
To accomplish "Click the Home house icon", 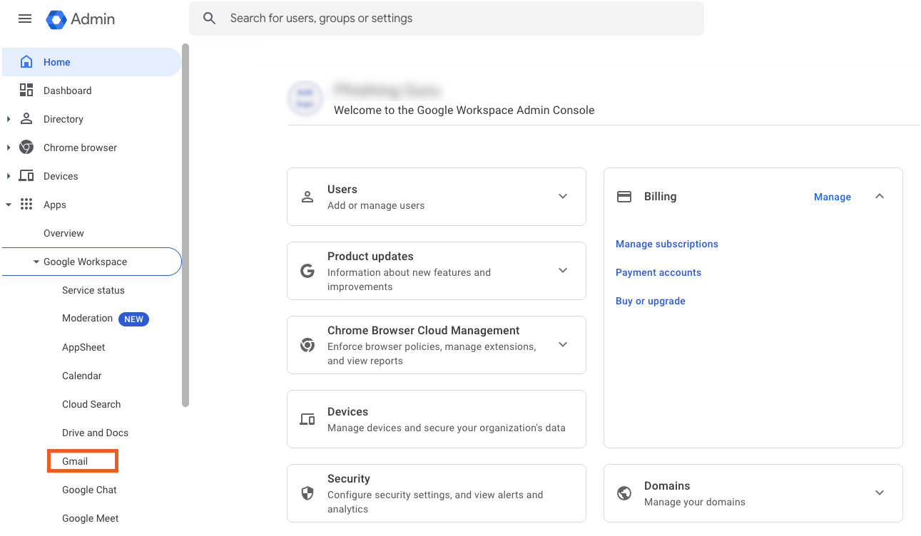I will point(26,62).
